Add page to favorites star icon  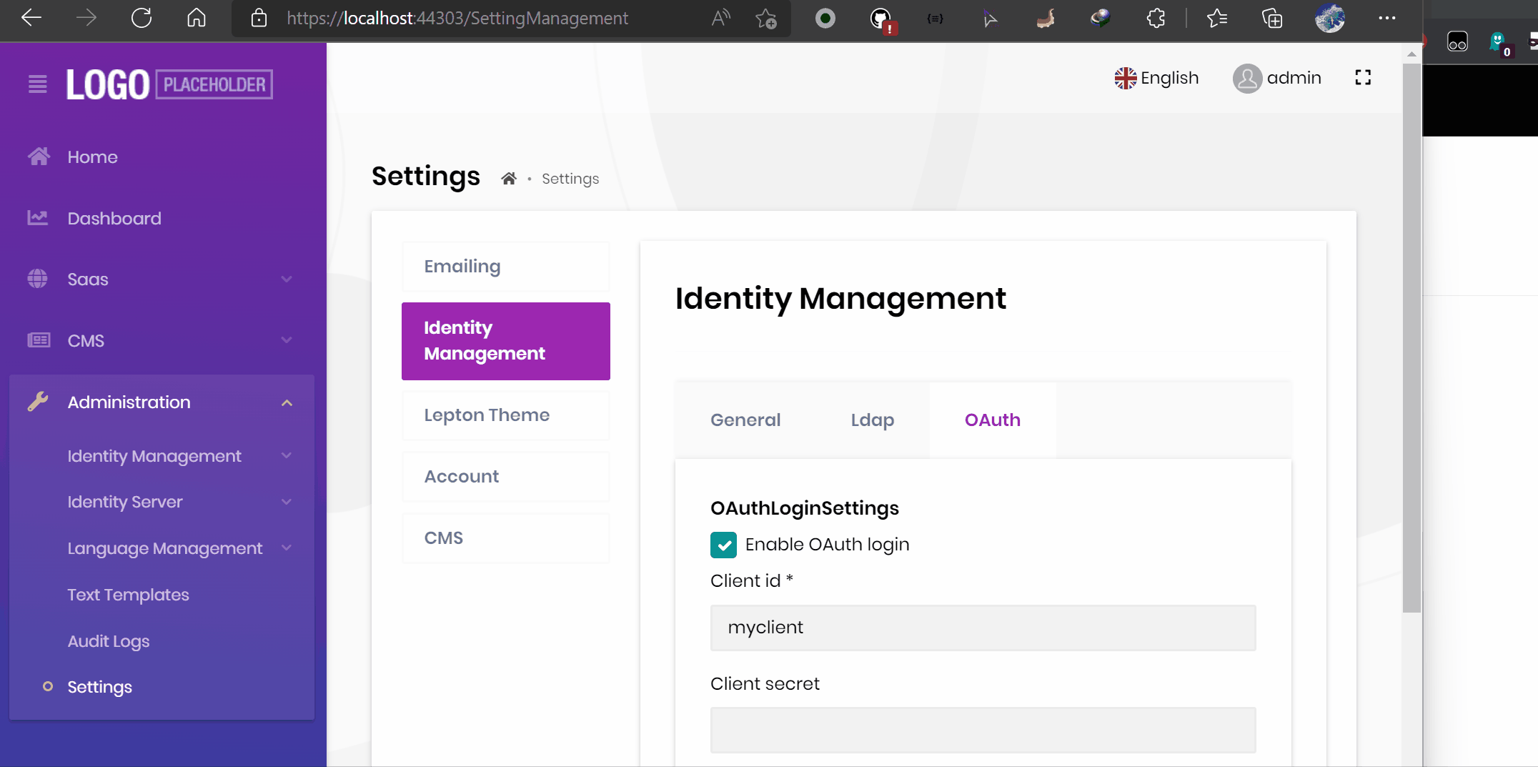(x=766, y=19)
